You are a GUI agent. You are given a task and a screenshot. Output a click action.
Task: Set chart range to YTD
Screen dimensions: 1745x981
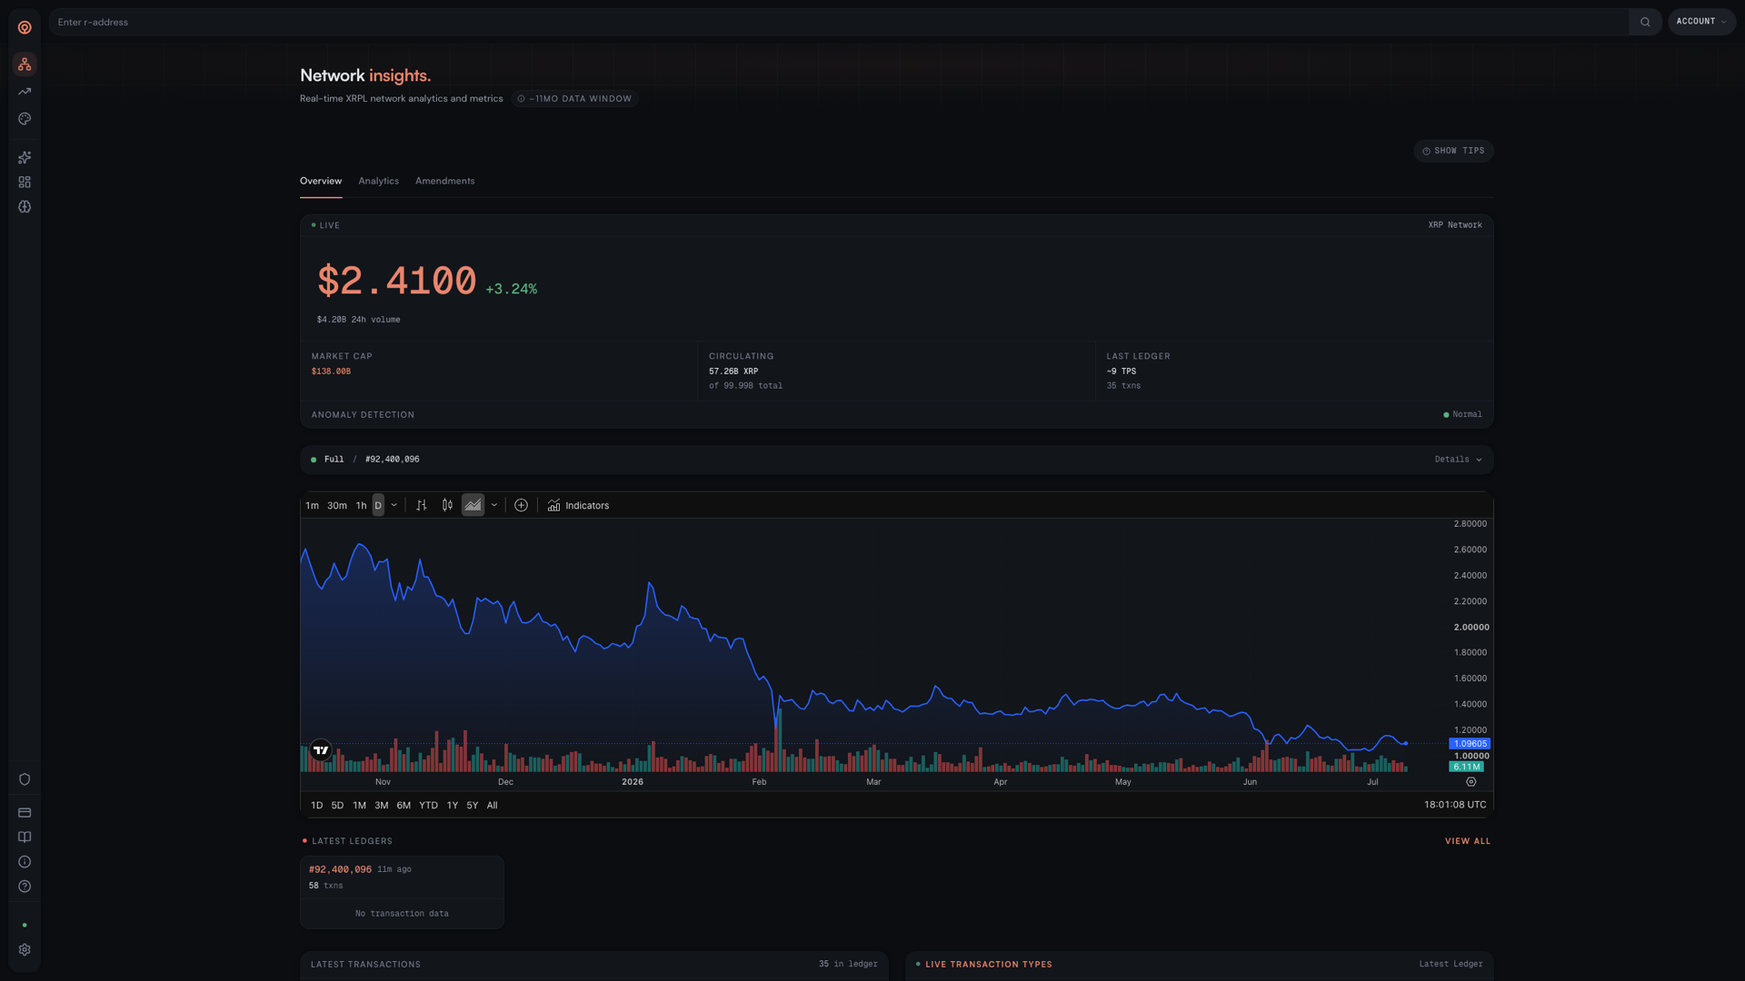428,806
